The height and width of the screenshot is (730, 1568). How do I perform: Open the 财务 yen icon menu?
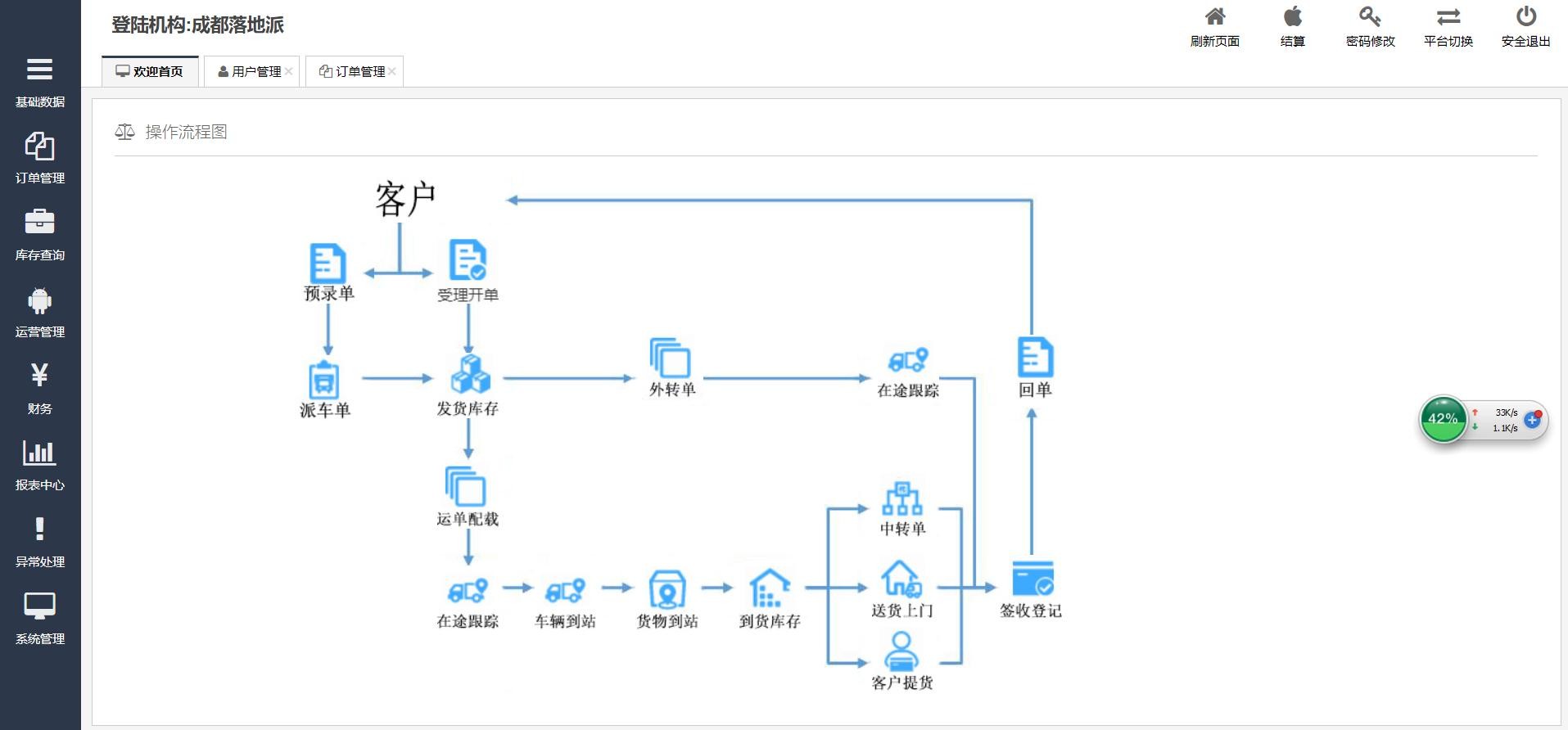39,375
